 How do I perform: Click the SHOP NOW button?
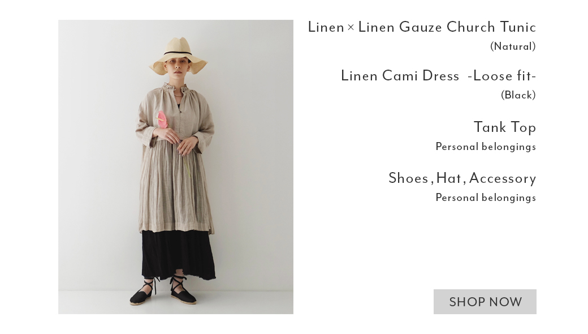[485, 302]
